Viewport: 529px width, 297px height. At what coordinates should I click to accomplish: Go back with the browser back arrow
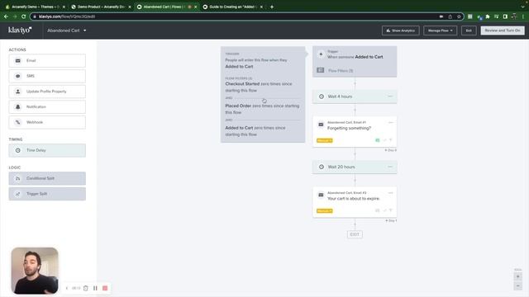(6, 16)
